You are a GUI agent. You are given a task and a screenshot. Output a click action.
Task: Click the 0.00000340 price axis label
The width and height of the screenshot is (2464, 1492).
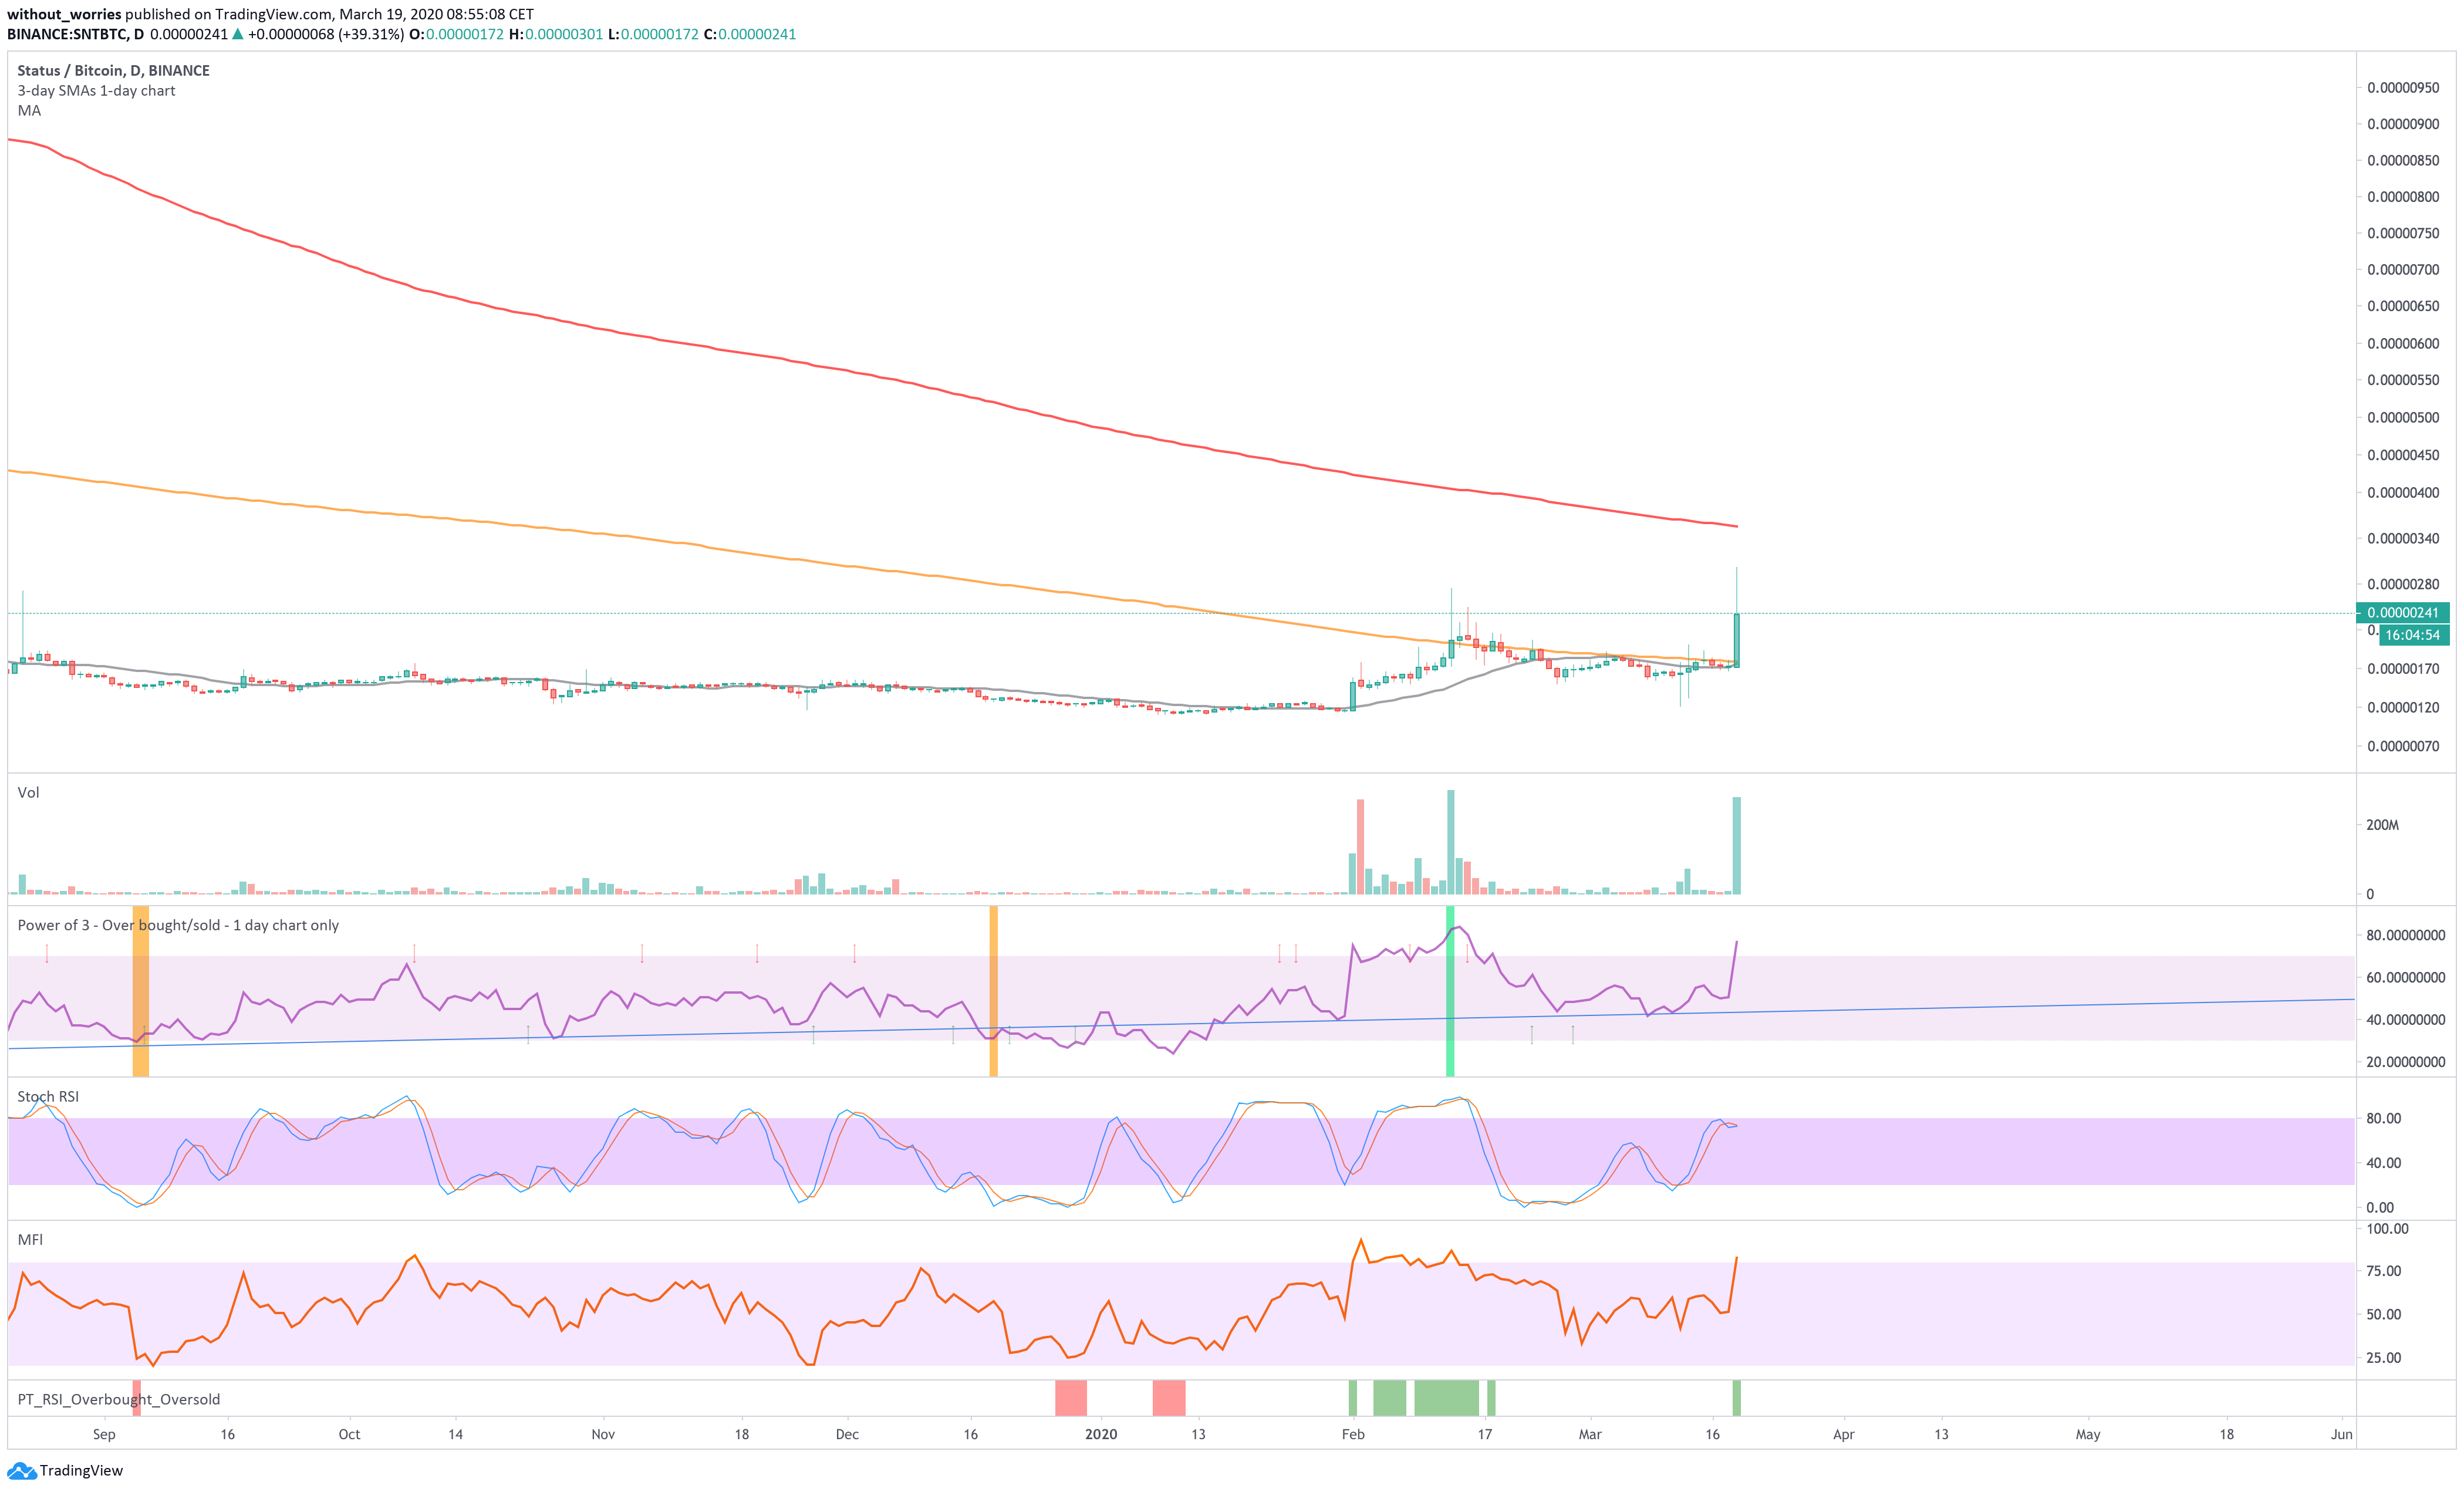pyautogui.click(x=2403, y=538)
